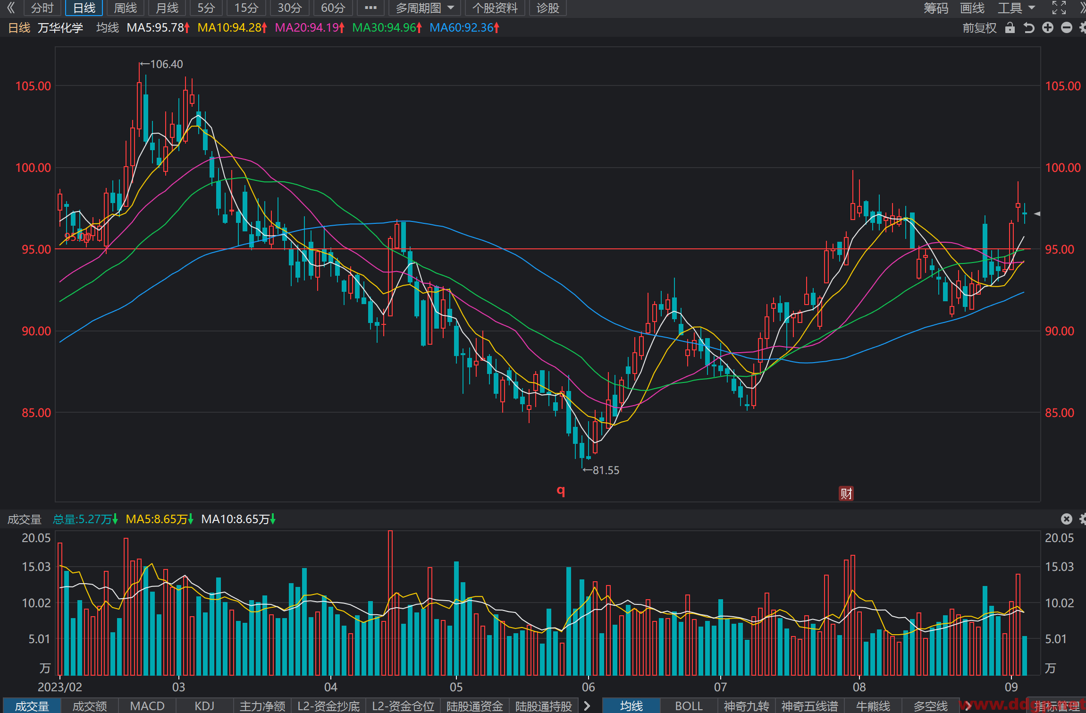Select the MACD indicator tab
The image size is (1086, 713).
click(147, 706)
